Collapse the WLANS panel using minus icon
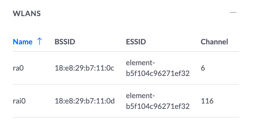 233,12
